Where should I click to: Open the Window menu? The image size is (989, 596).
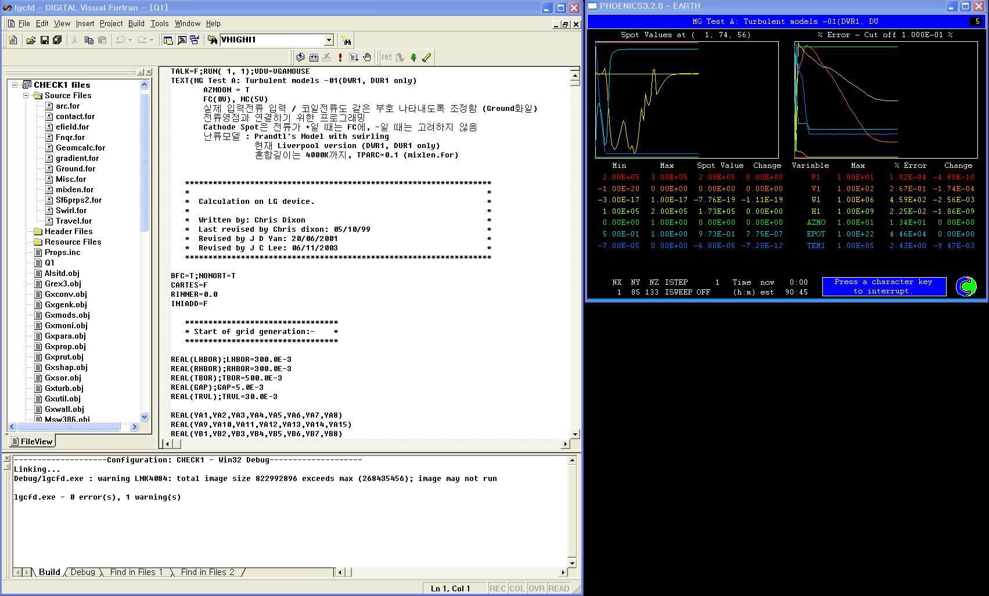tap(188, 24)
